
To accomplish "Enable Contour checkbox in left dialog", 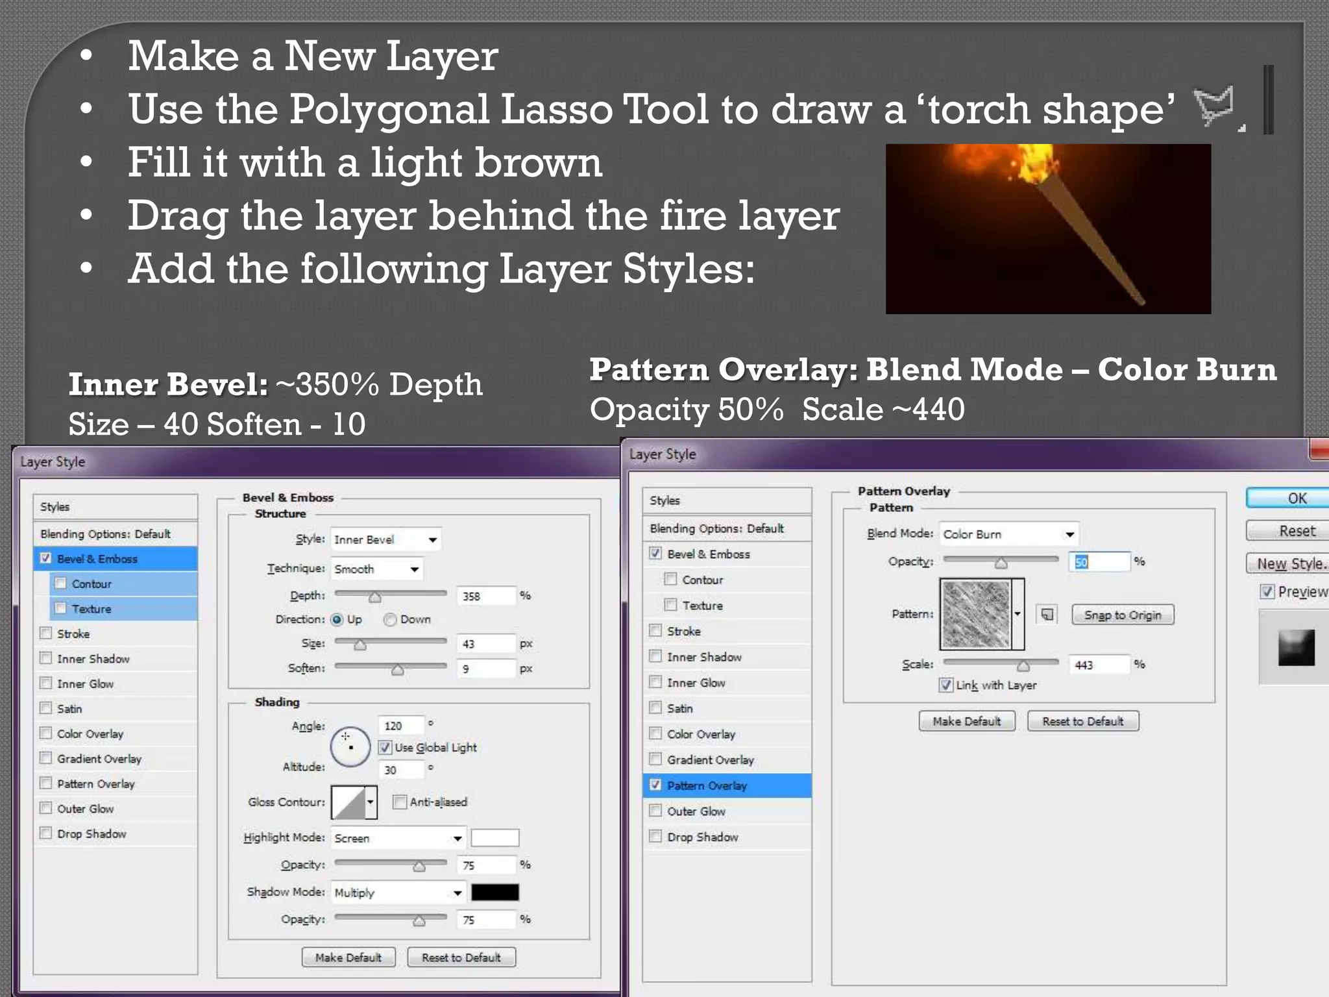I will click(60, 583).
